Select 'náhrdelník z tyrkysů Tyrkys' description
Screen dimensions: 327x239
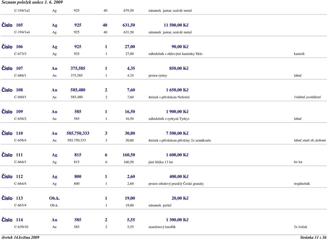click(169, 119)
